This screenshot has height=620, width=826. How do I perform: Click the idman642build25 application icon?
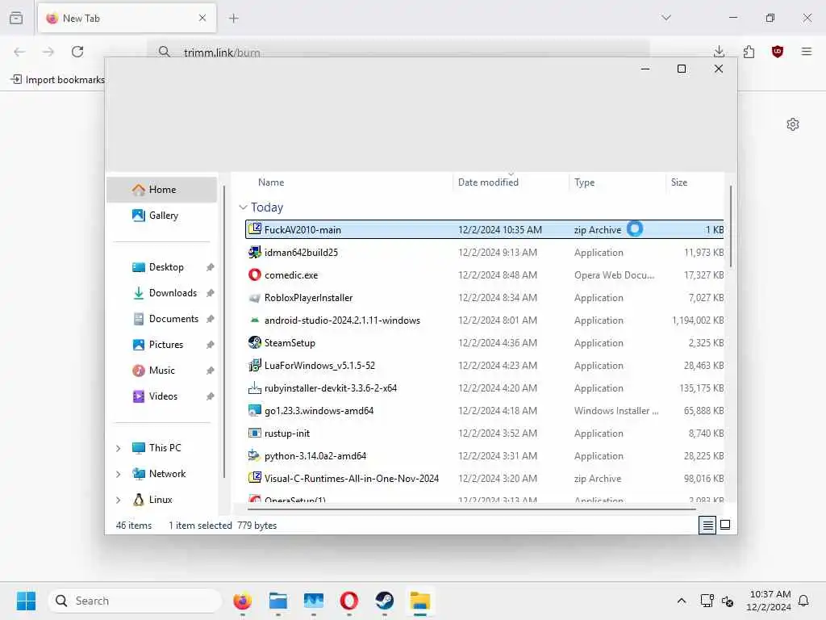[255, 252]
